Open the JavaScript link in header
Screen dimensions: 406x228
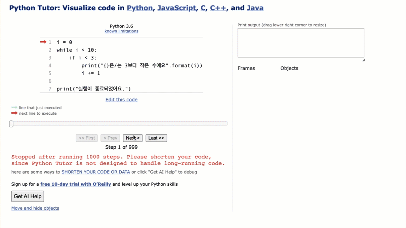176,8
